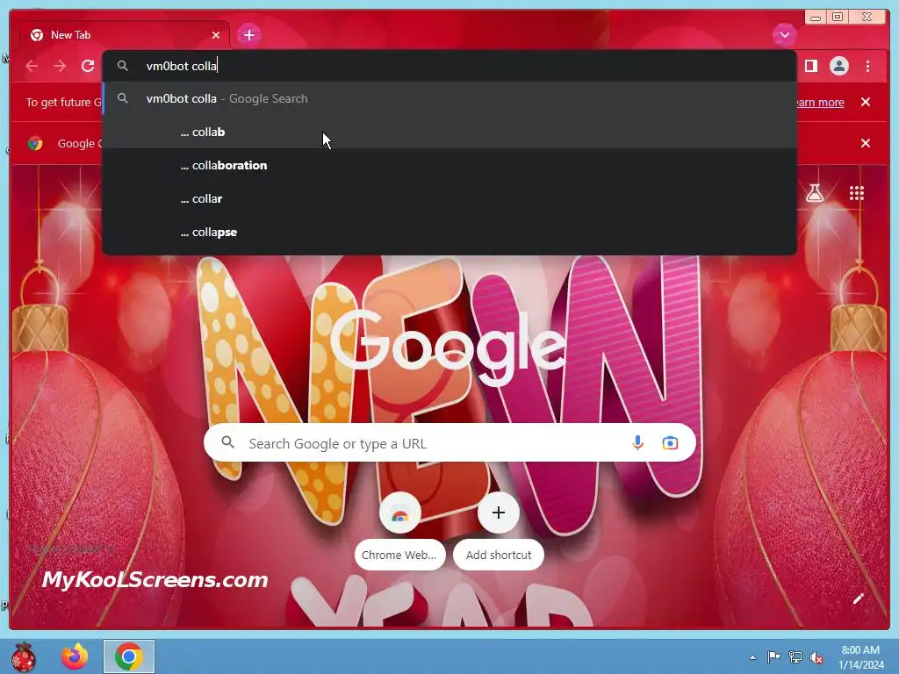The height and width of the screenshot is (674, 899).
Task: Click the Chrome taskbar icon
Action: coord(129,656)
